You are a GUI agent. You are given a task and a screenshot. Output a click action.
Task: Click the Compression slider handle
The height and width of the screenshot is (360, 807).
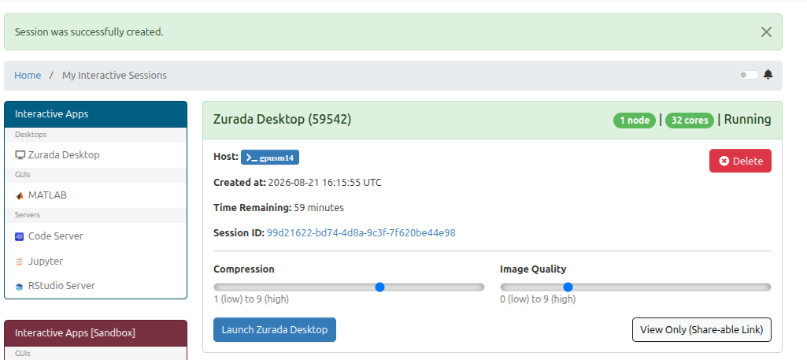(379, 287)
